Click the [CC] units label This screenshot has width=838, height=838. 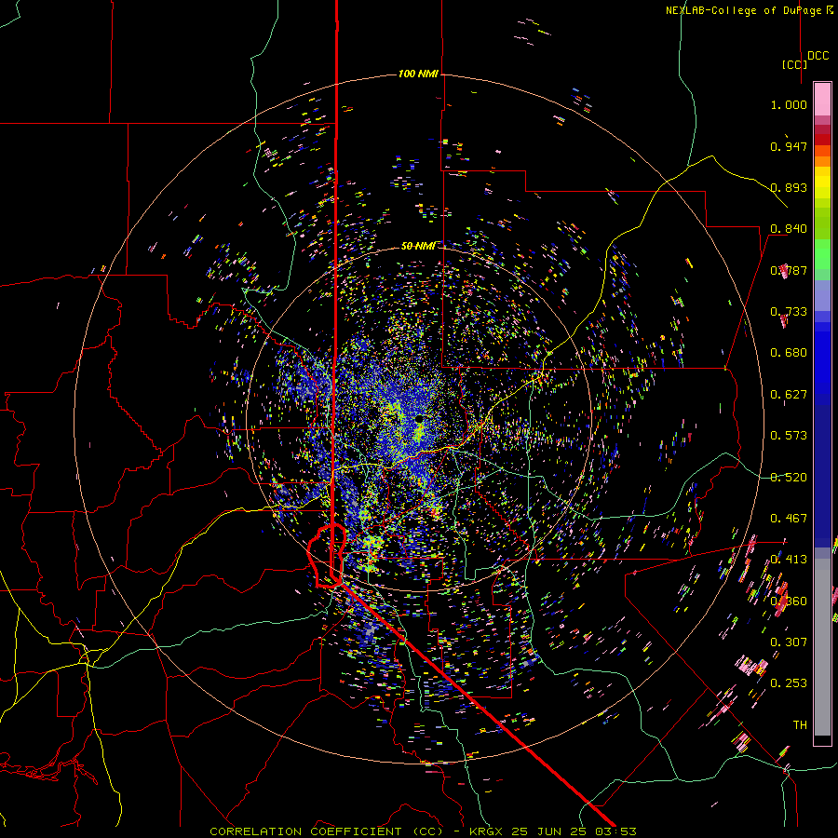pyautogui.click(x=794, y=64)
